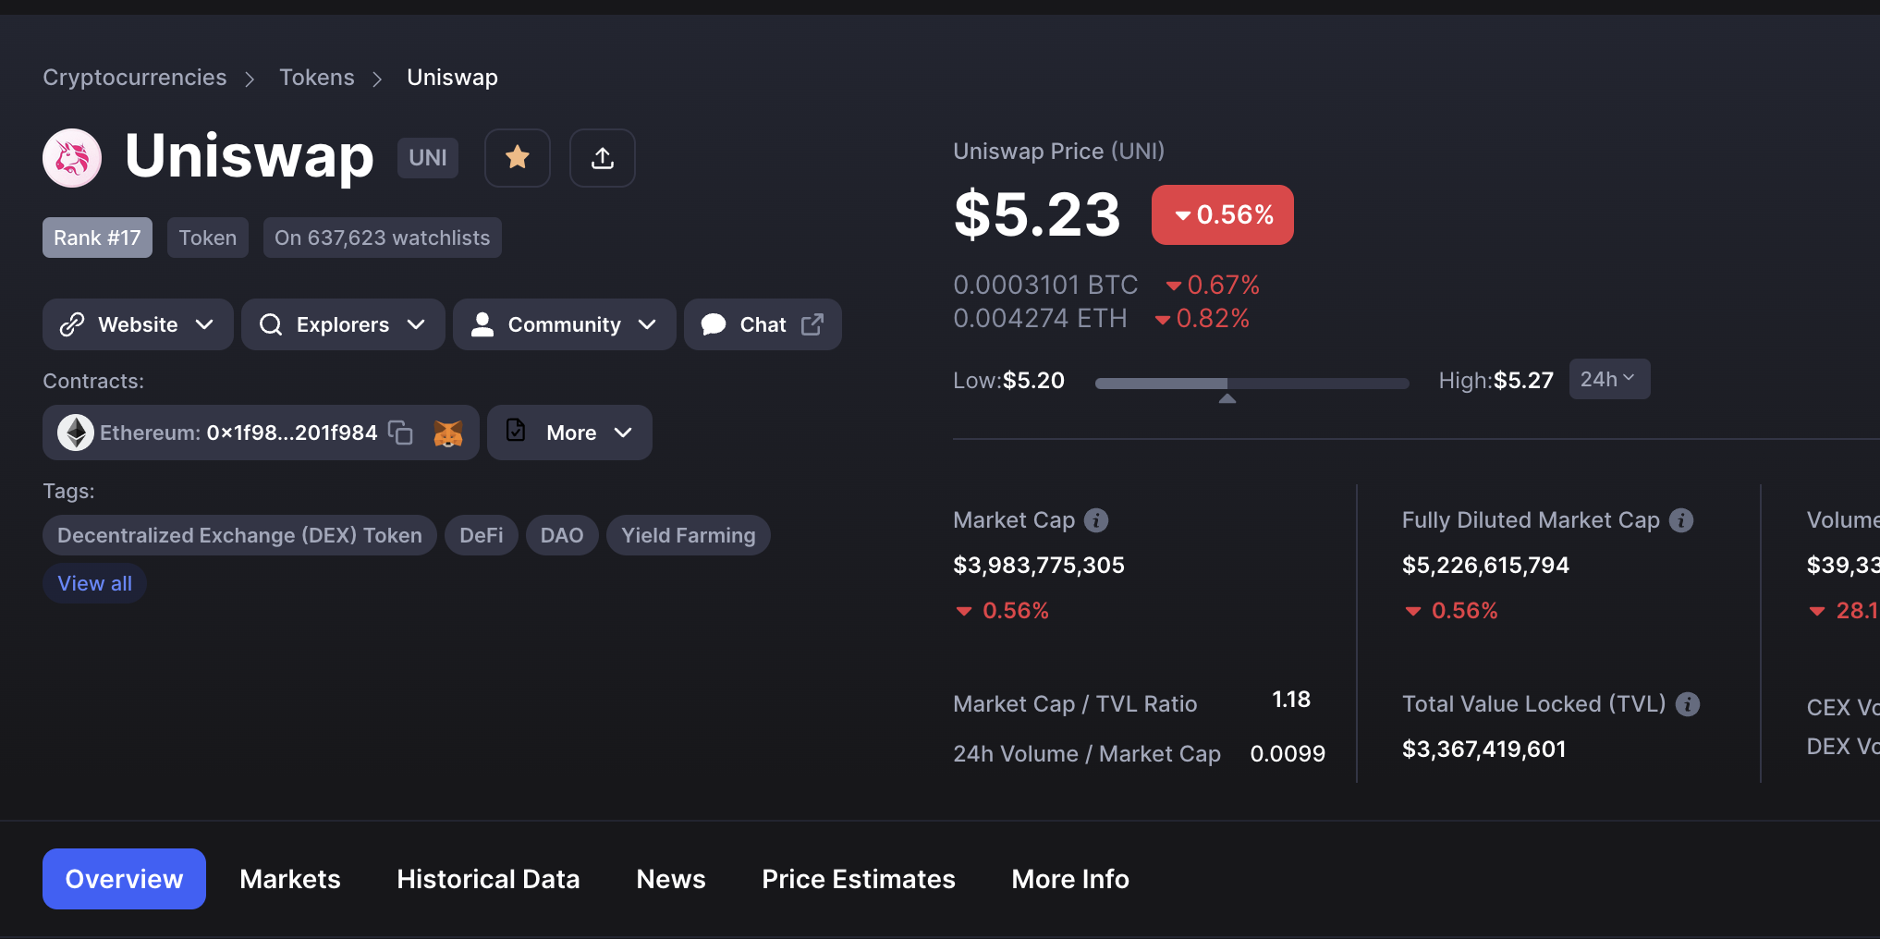Click the $5.23 price value
The height and width of the screenshot is (939, 1880).
pos(1037,214)
